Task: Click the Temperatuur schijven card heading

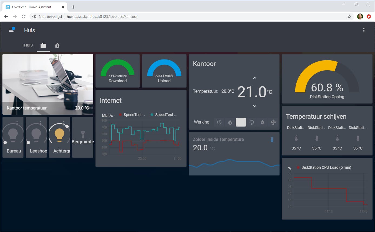Action: coord(316,117)
